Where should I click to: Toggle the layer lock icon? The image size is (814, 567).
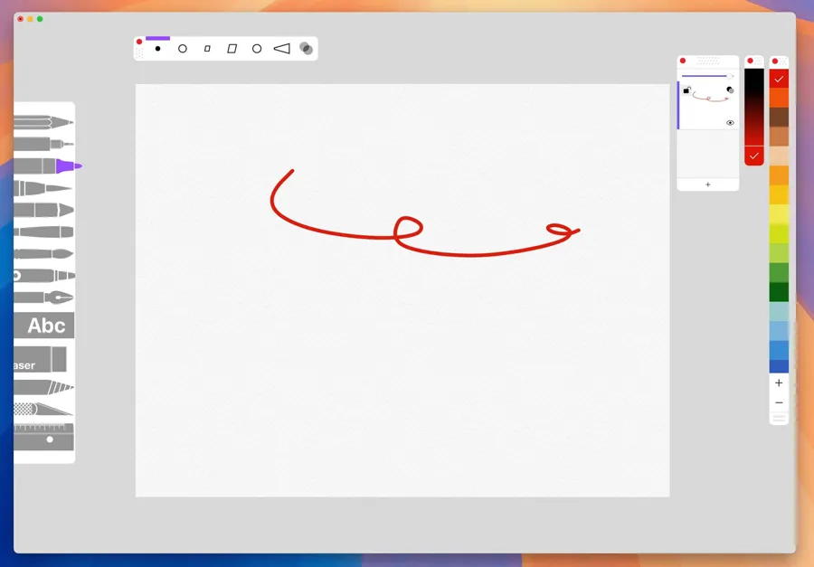686,90
